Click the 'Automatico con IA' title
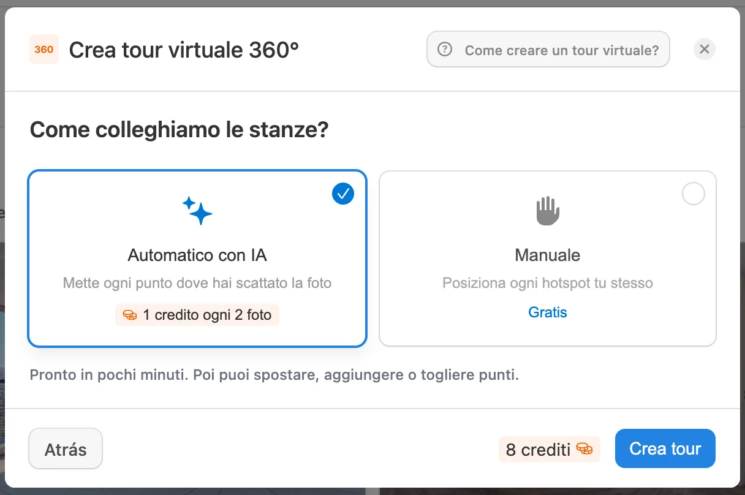The height and width of the screenshot is (495, 745). 197,255
